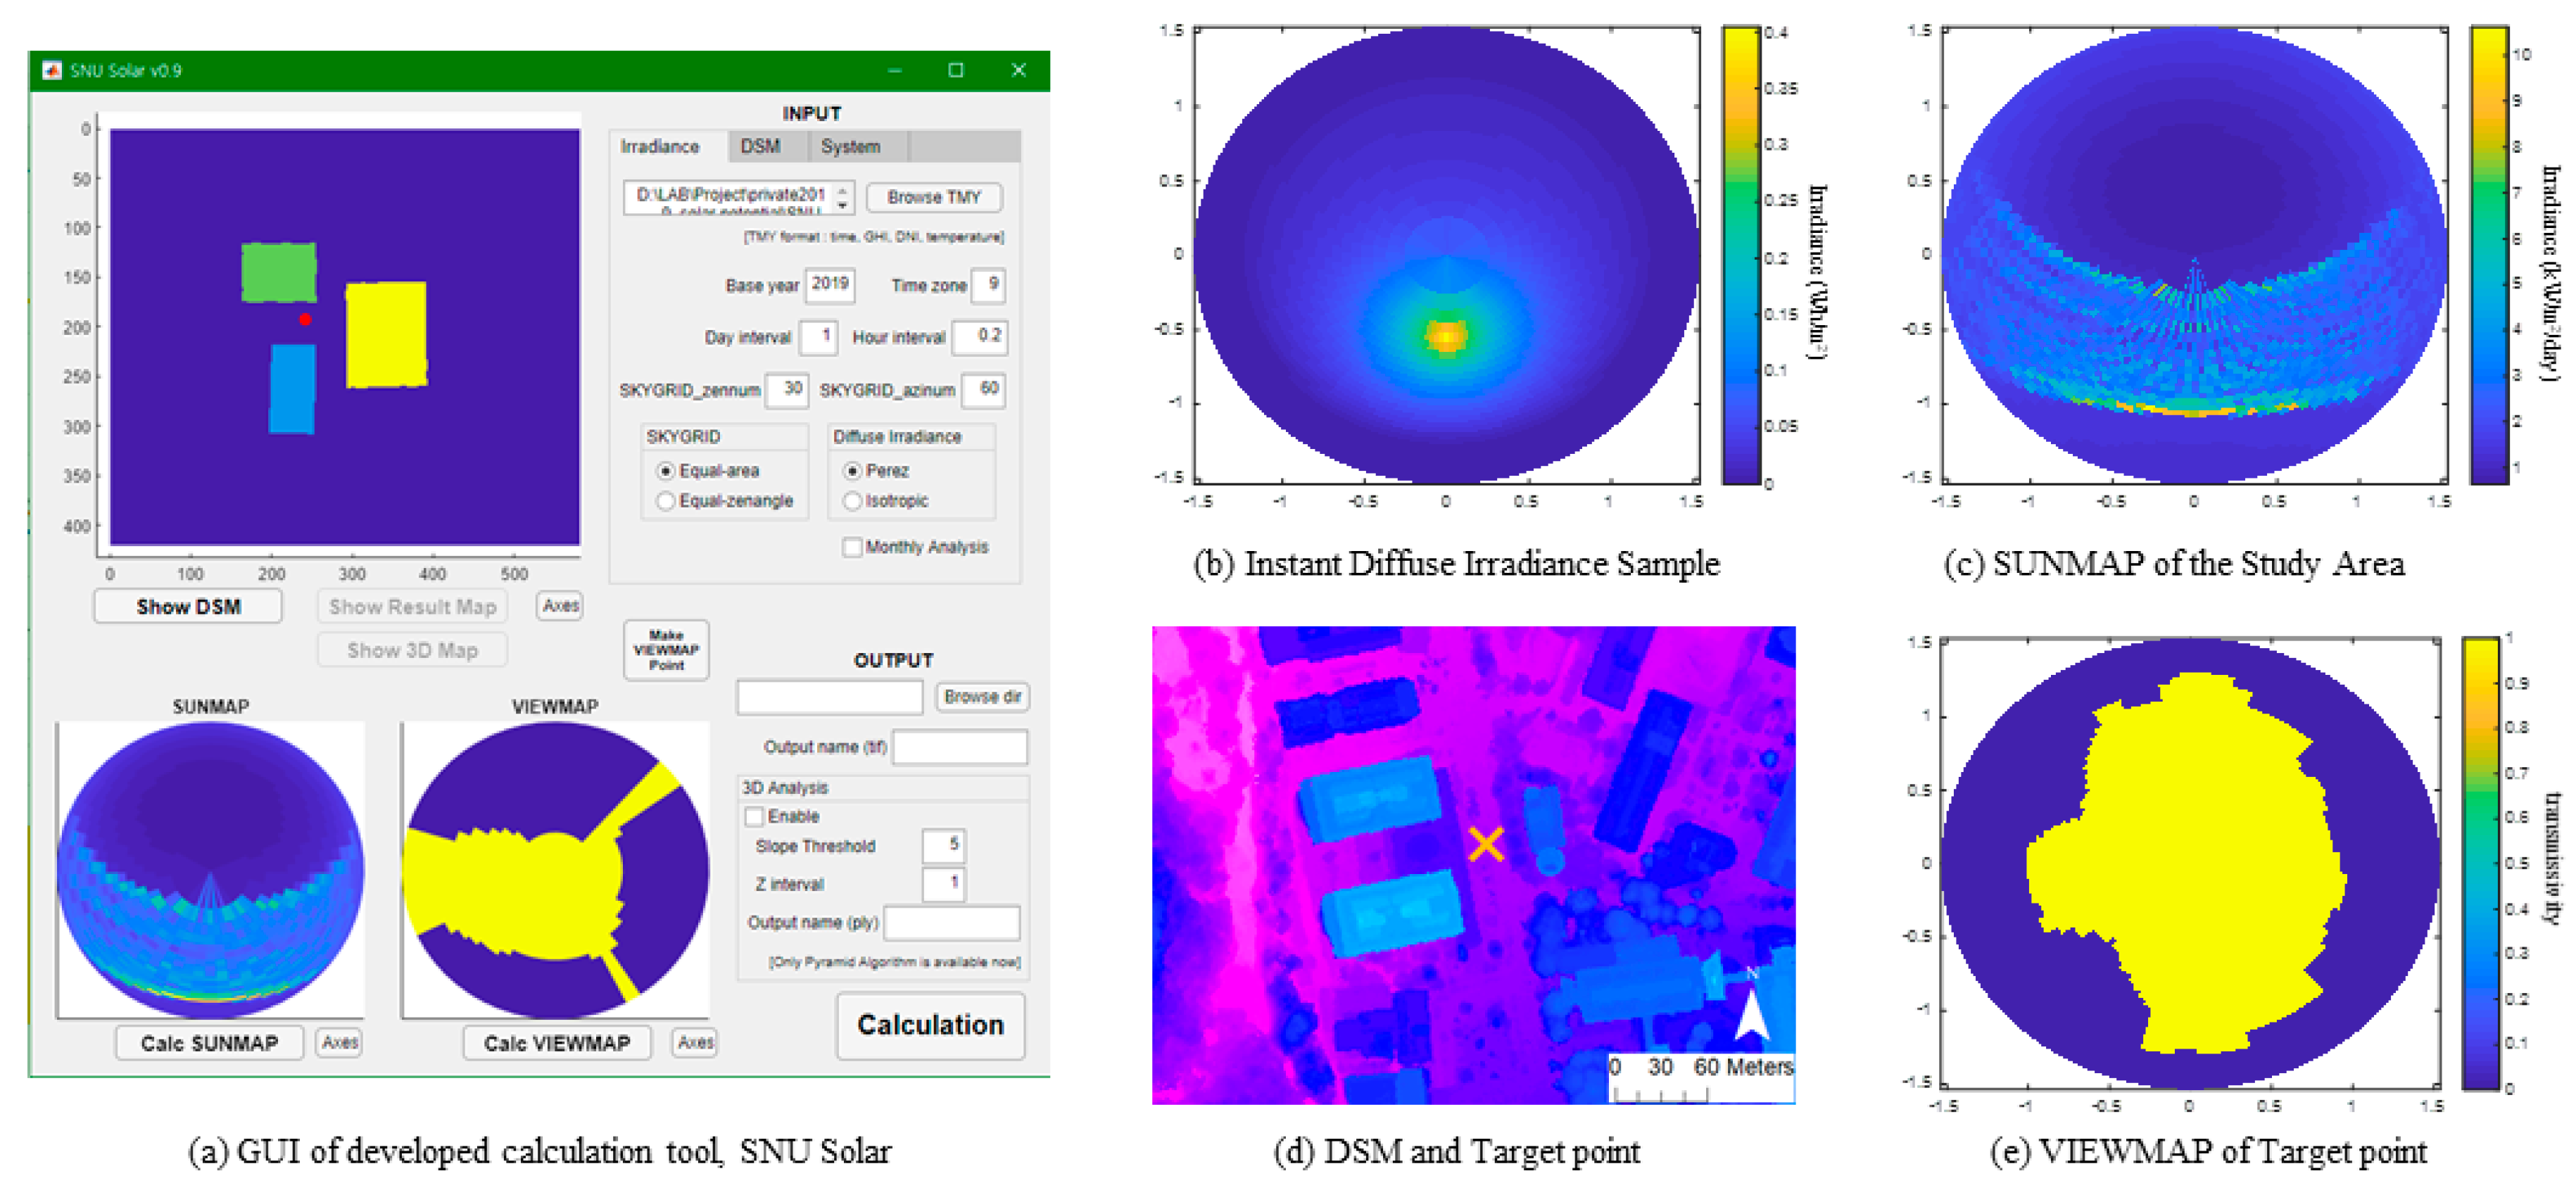Click the red target point on DSM map
The width and height of the screenshot is (2576, 1183).
coord(305,319)
